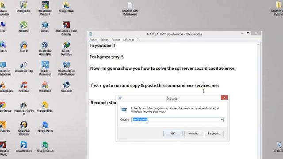283x159 pixels.
Task: Click the Notepad window title bar icon
Action: tap(91, 34)
